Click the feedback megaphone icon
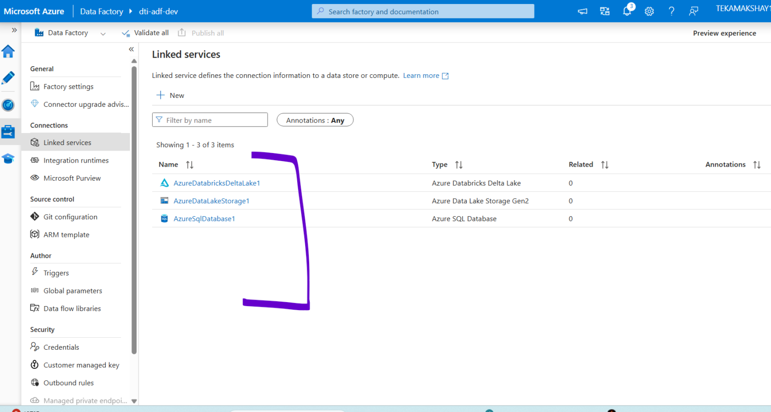Viewport: 771px width, 412px height. pyautogui.click(x=582, y=11)
